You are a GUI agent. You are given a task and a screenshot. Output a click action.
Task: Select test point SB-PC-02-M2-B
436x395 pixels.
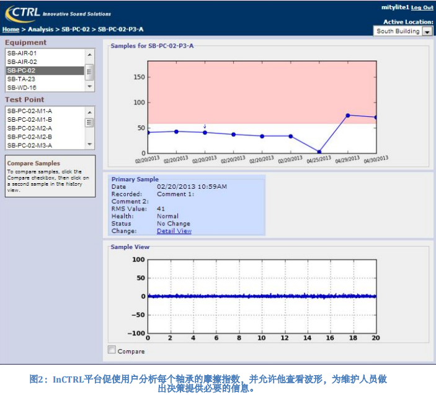(30, 137)
